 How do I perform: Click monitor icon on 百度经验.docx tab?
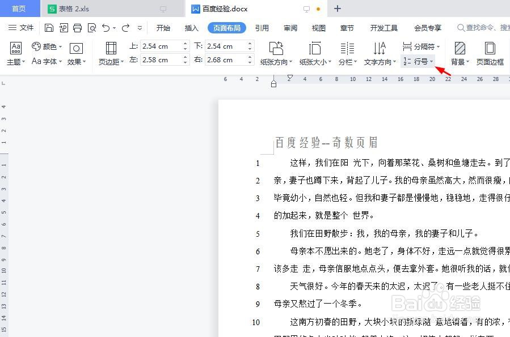tap(306, 9)
